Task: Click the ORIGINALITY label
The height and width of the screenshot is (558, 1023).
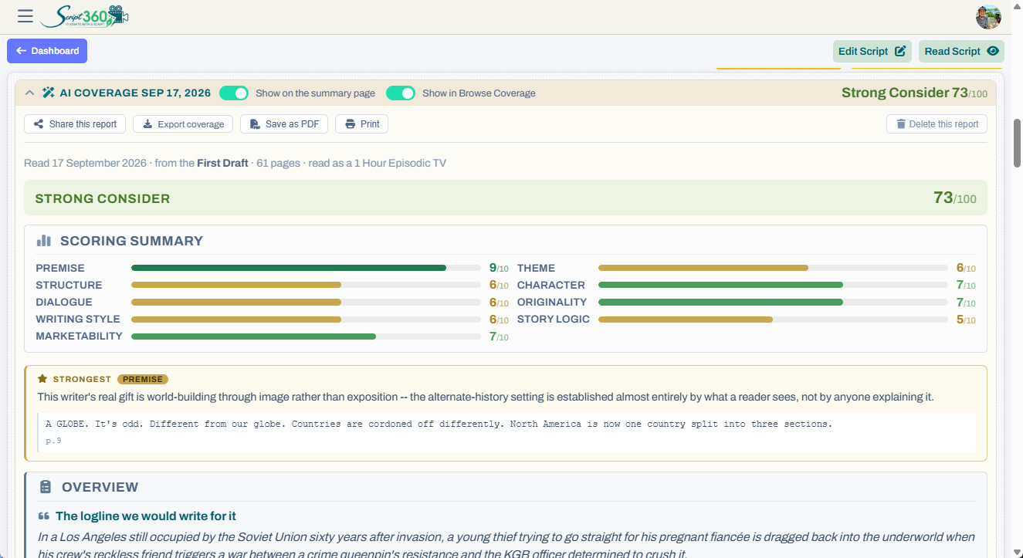Action: [552, 302]
